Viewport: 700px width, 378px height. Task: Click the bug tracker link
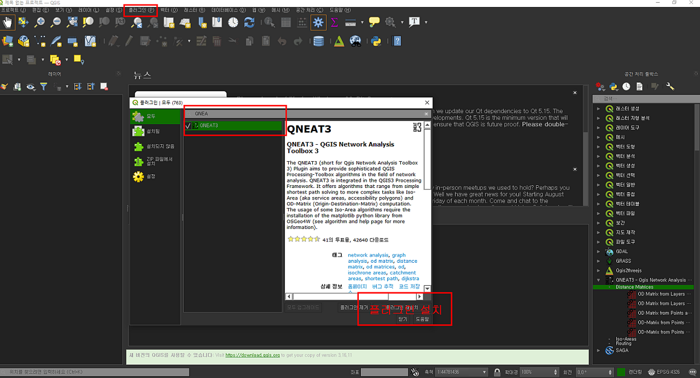click(x=383, y=286)
